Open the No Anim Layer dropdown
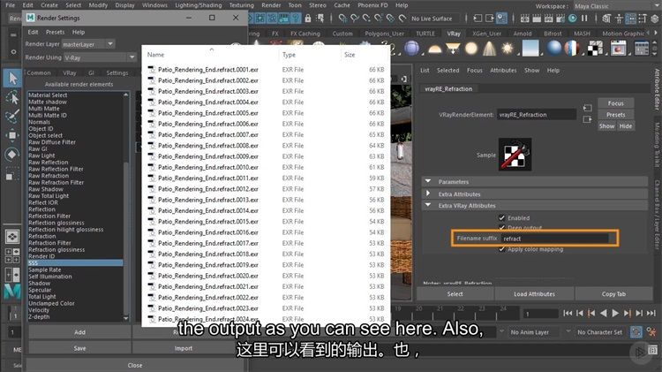The height and width of the screenshot is (372, 662). [536, 332]
